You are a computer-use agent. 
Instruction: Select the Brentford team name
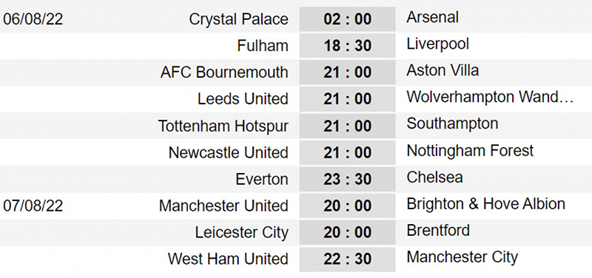(438, 231)
